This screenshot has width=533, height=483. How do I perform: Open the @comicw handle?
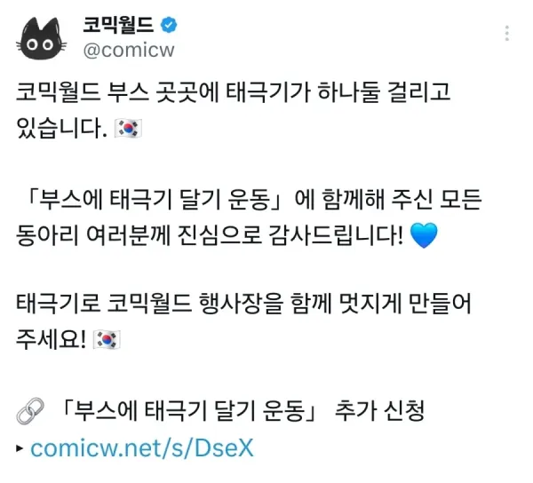tap(129, 51)
